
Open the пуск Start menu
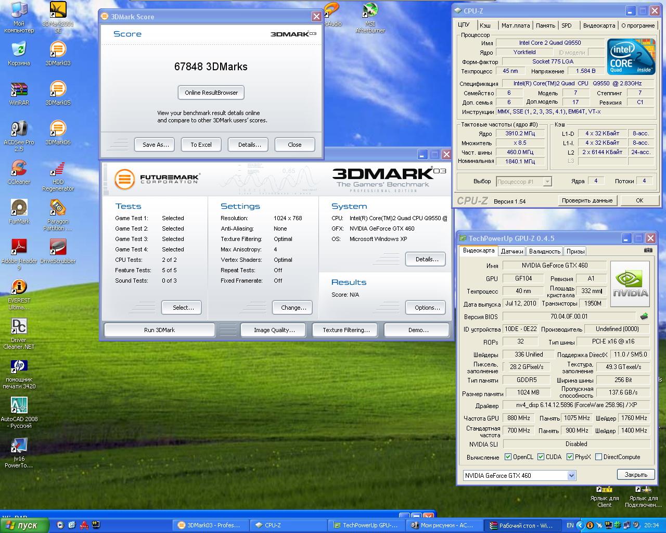point(24,525)
